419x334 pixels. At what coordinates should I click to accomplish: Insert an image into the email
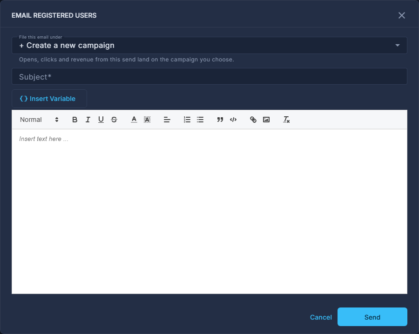(x=266, y=120)
